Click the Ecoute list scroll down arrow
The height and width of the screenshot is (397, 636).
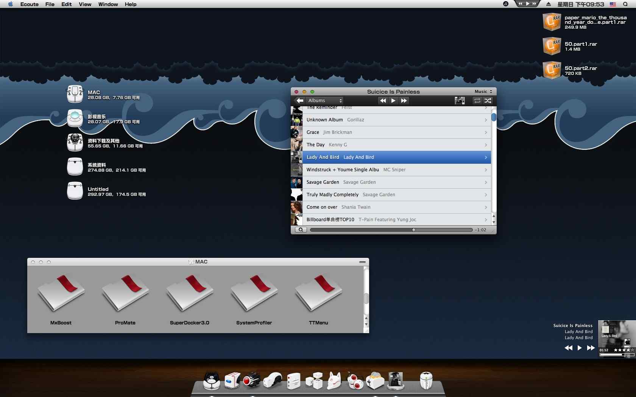click(494, 222)
